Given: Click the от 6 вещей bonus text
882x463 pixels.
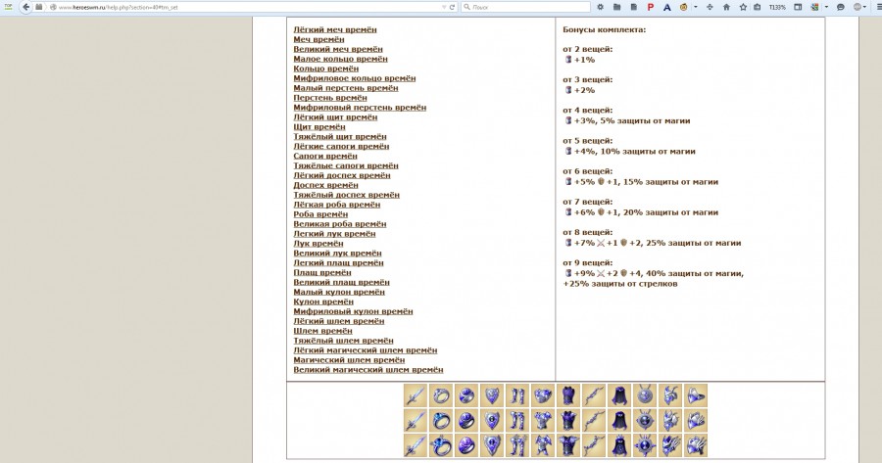Looking at the screenshot, I should tap(588, 171).
